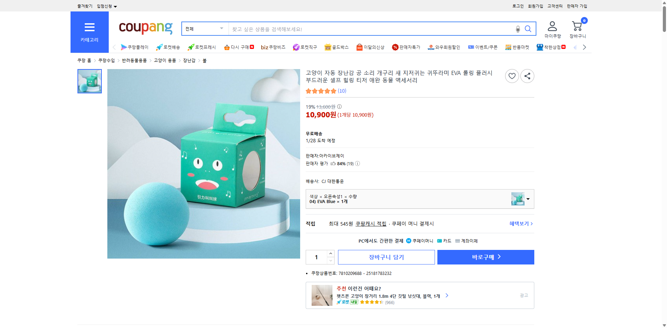The width and height of the screenshot is (667, 328).
Task: Click the 쿠팡플레이 play icon
Action: [124, 47]
